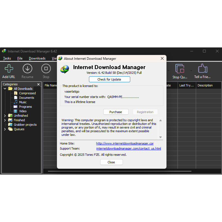Click the Registration button
This screenshot has height=222, width=222.
click(x=145, y=112)
